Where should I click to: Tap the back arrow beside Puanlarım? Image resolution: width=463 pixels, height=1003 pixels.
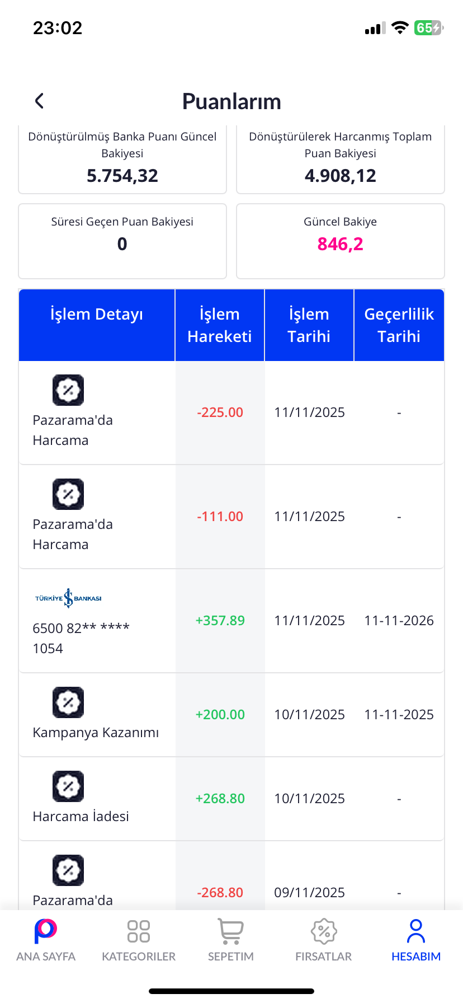(x=39, y=101)
